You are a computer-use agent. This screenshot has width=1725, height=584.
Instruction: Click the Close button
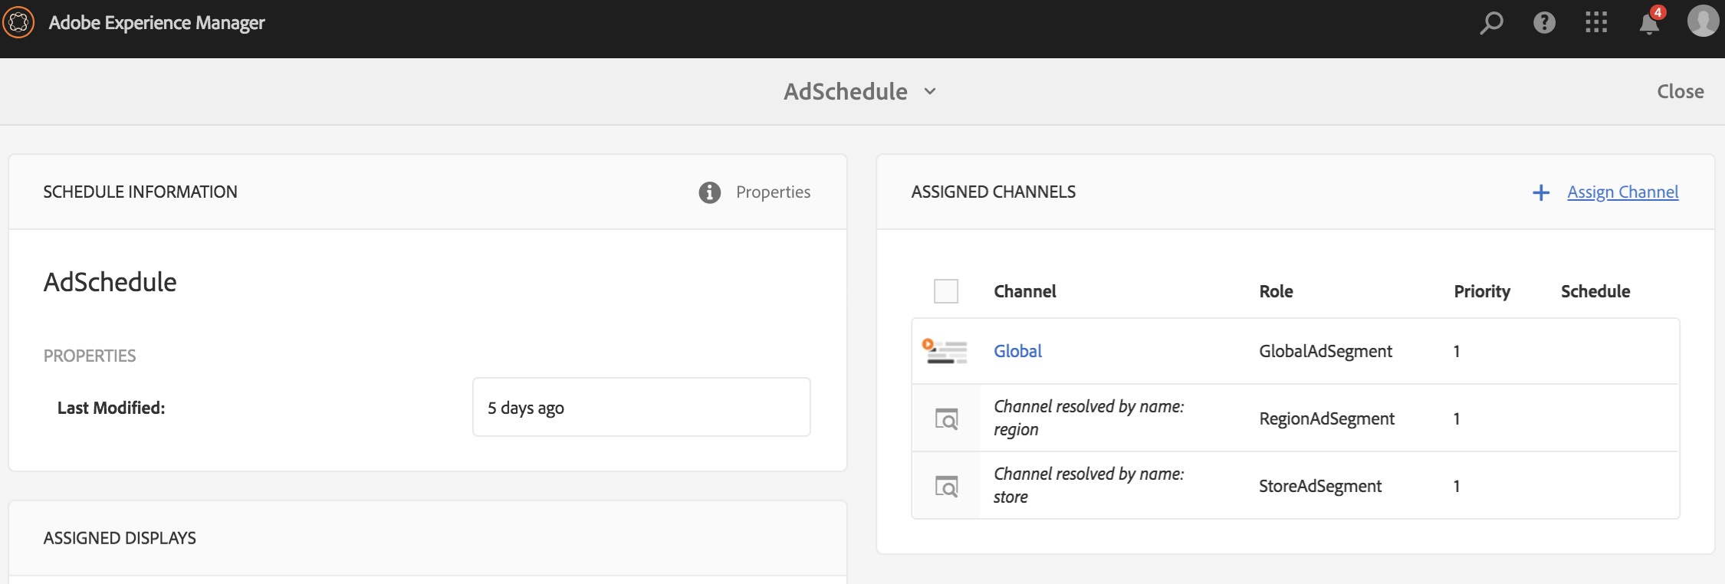click(x=1680, y=91)
